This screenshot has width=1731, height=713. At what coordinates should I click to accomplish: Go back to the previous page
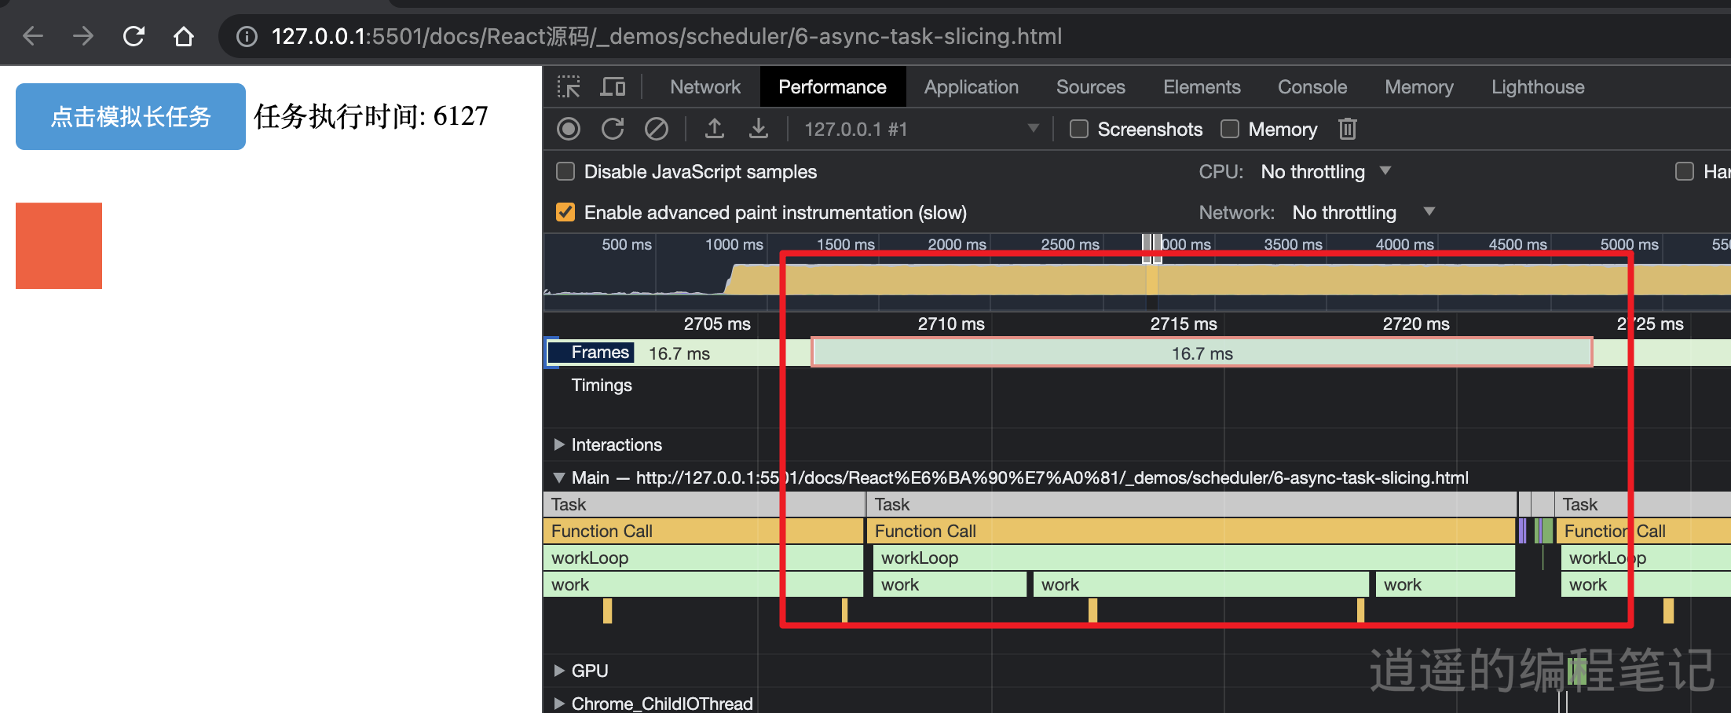[x=33, y=36]
